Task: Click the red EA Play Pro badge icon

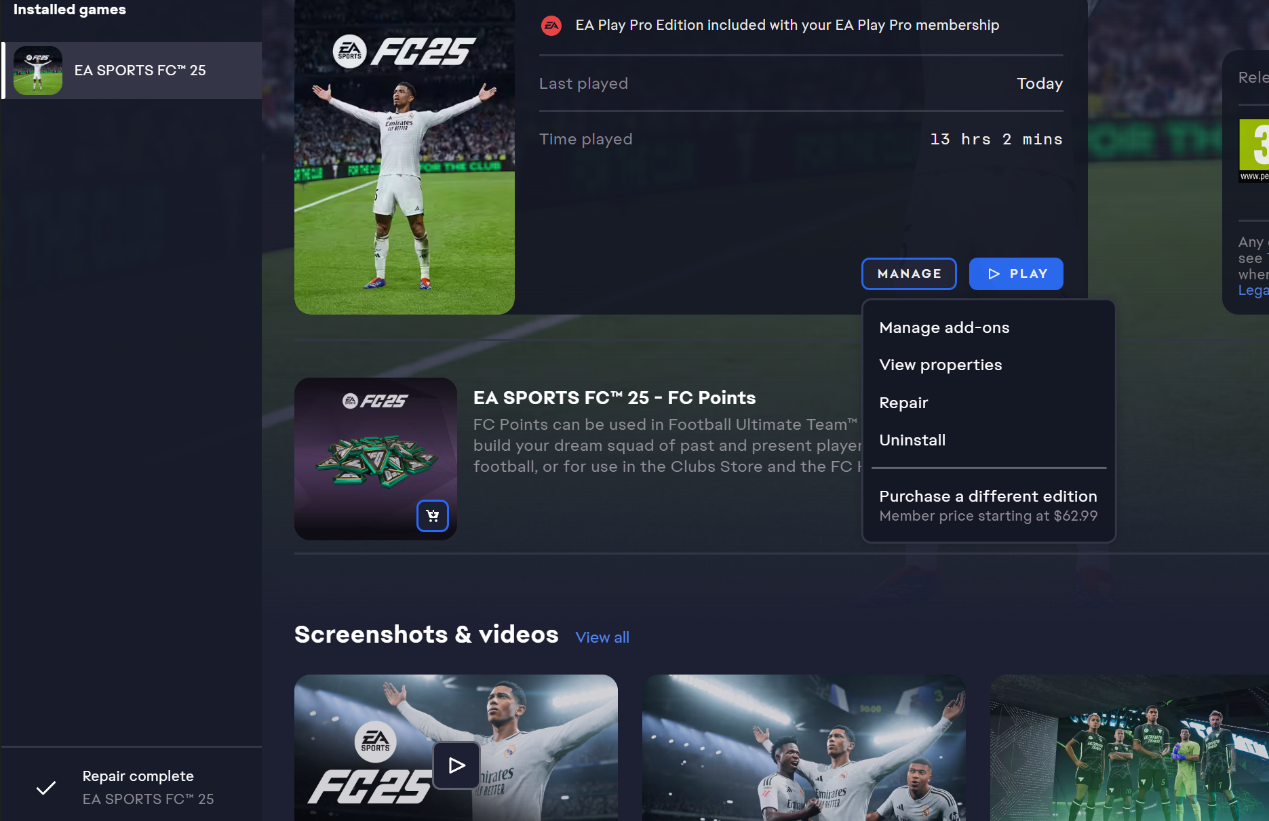Action: pos(551,26)
